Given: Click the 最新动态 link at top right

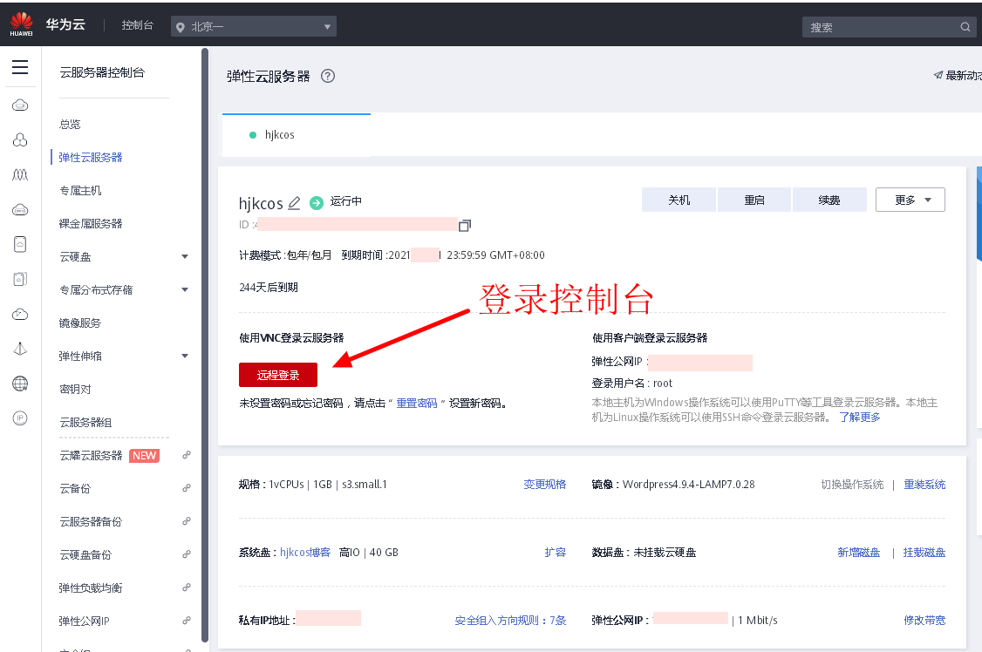Looking at the screenshot, I should (x=963, y=75).
